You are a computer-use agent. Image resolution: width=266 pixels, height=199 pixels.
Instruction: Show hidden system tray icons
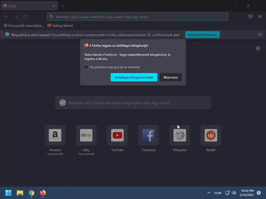pyautogui.click(x=209, y=193)
